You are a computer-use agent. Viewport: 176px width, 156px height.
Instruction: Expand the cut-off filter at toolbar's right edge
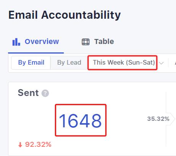coord(175,63)
